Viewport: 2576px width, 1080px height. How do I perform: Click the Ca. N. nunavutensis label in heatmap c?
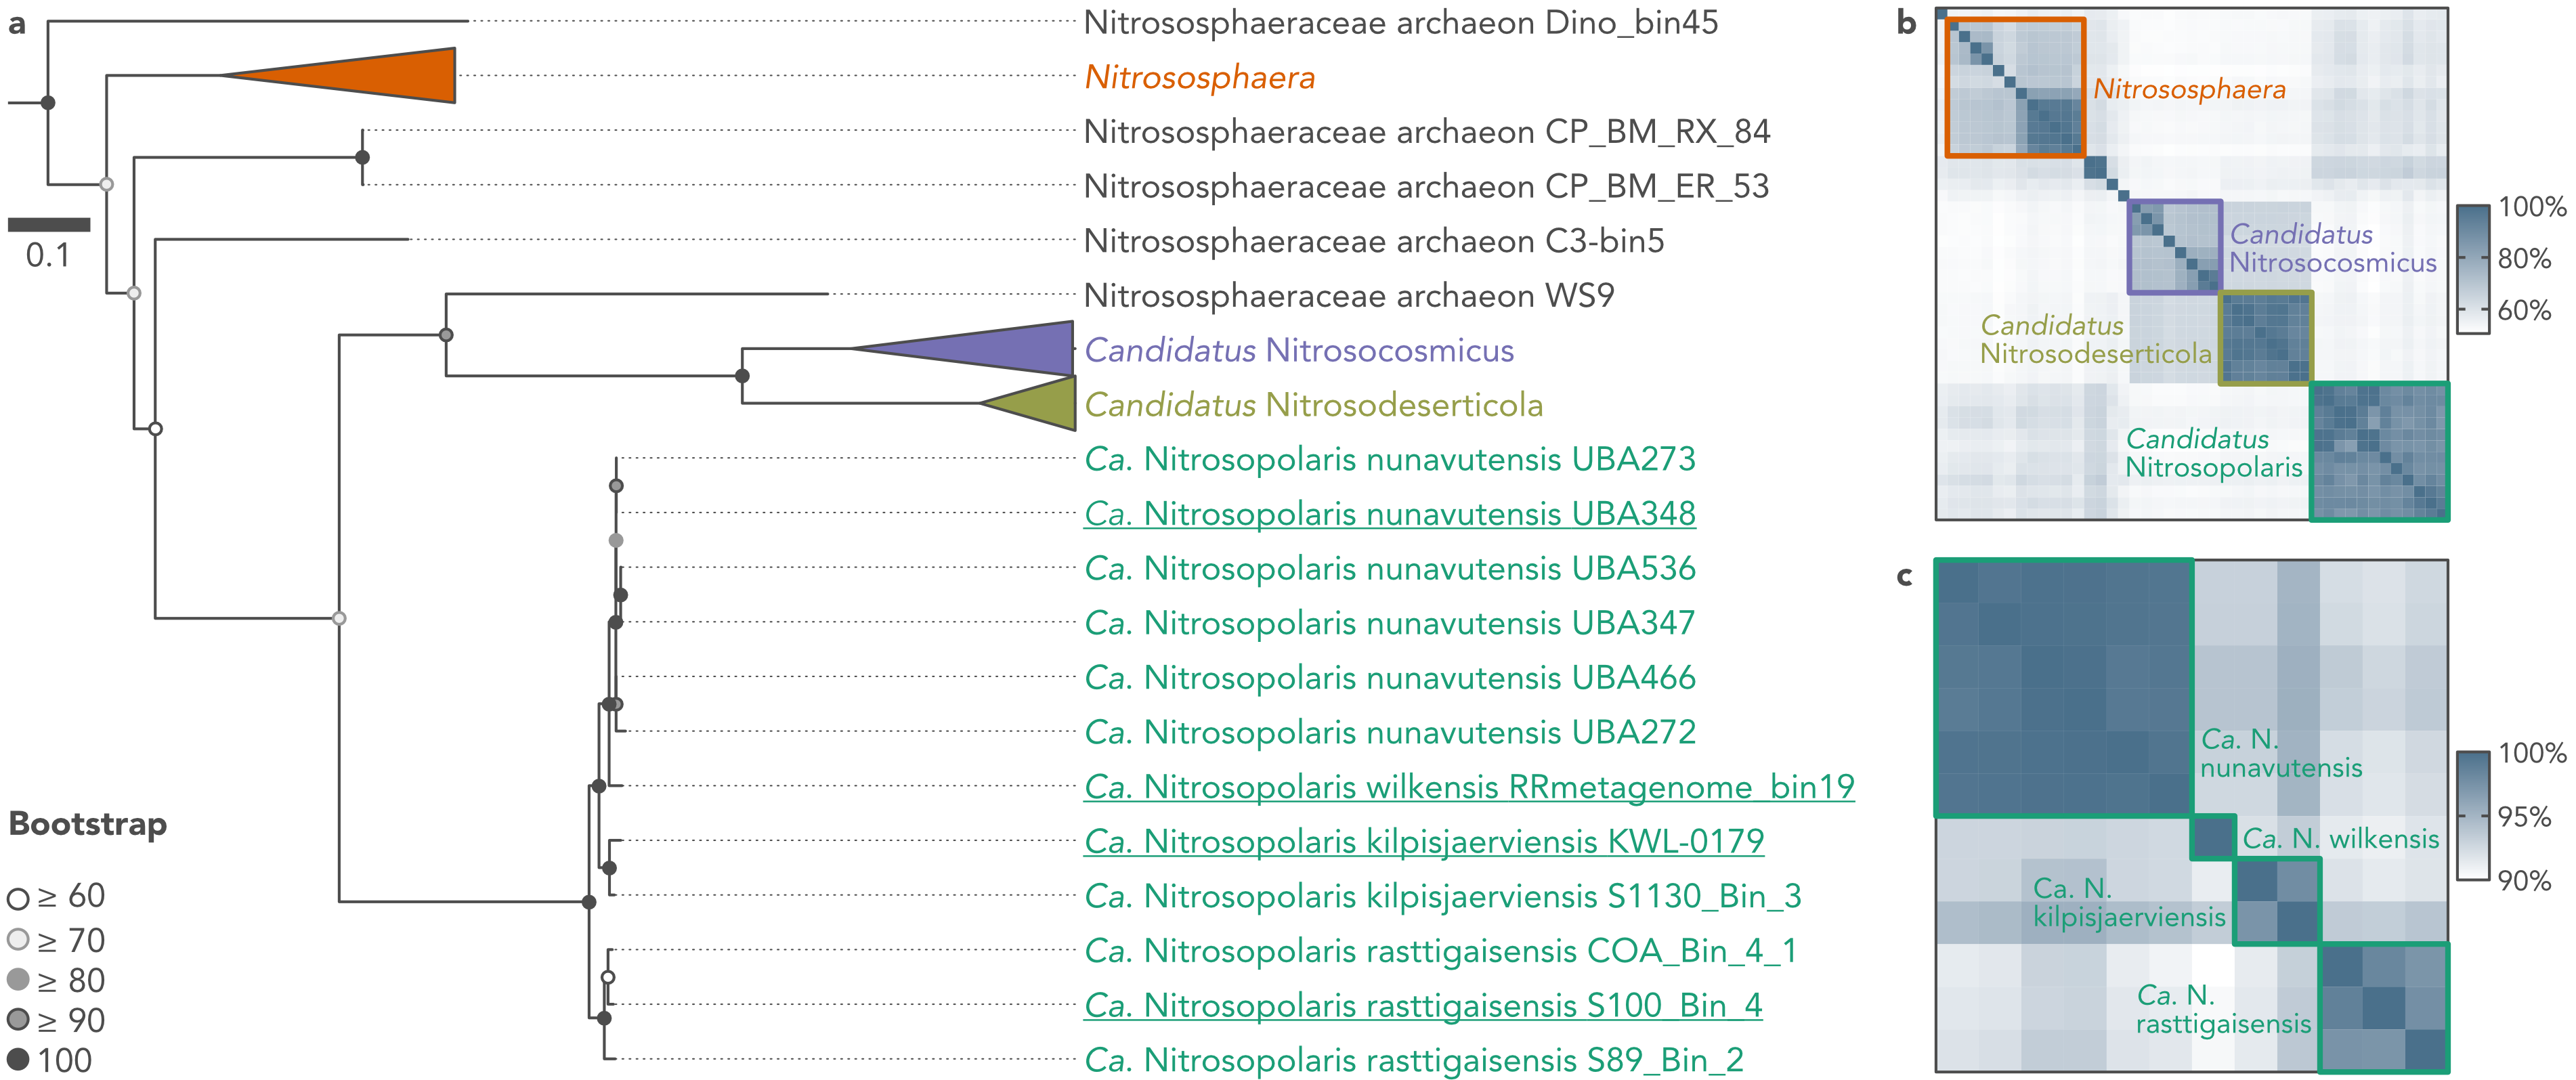click(2281, 753)
